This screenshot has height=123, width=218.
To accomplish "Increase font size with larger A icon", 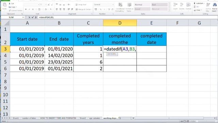I will [x=49, y=4].
